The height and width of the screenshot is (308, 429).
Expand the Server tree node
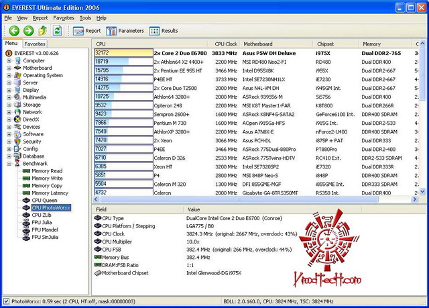tap(9, 83)
